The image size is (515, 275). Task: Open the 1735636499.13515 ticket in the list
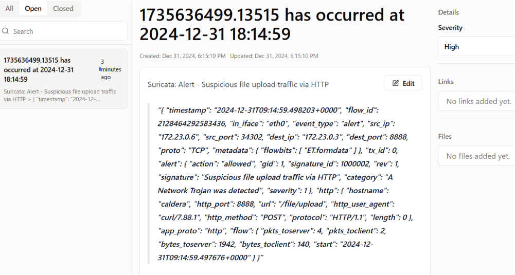(39, 70)
